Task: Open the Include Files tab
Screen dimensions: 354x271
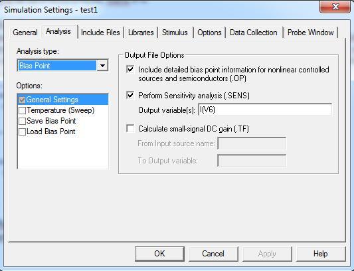Action: pyautogui.click(x=100, y=33)
